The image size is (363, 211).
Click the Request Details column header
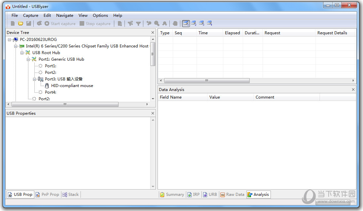tap(335, 33)
